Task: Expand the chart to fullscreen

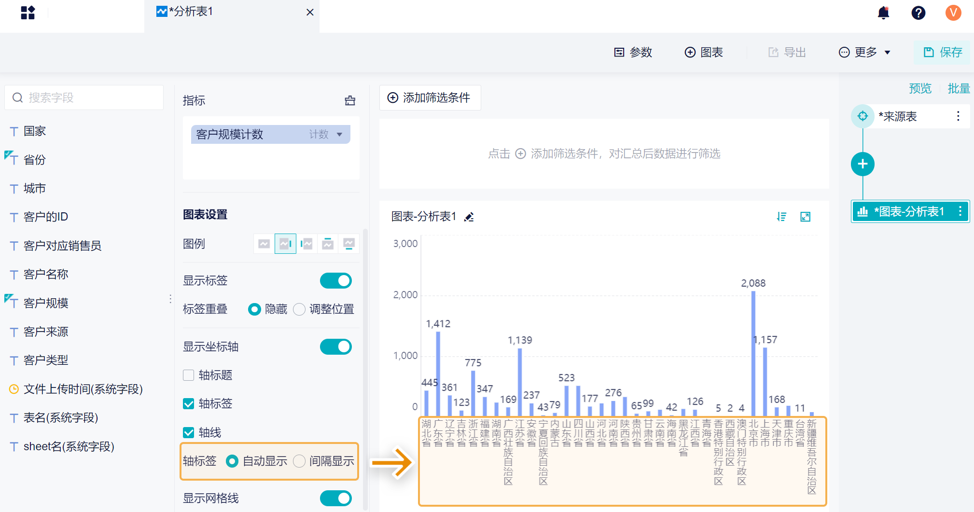Action: coord(805,217)
